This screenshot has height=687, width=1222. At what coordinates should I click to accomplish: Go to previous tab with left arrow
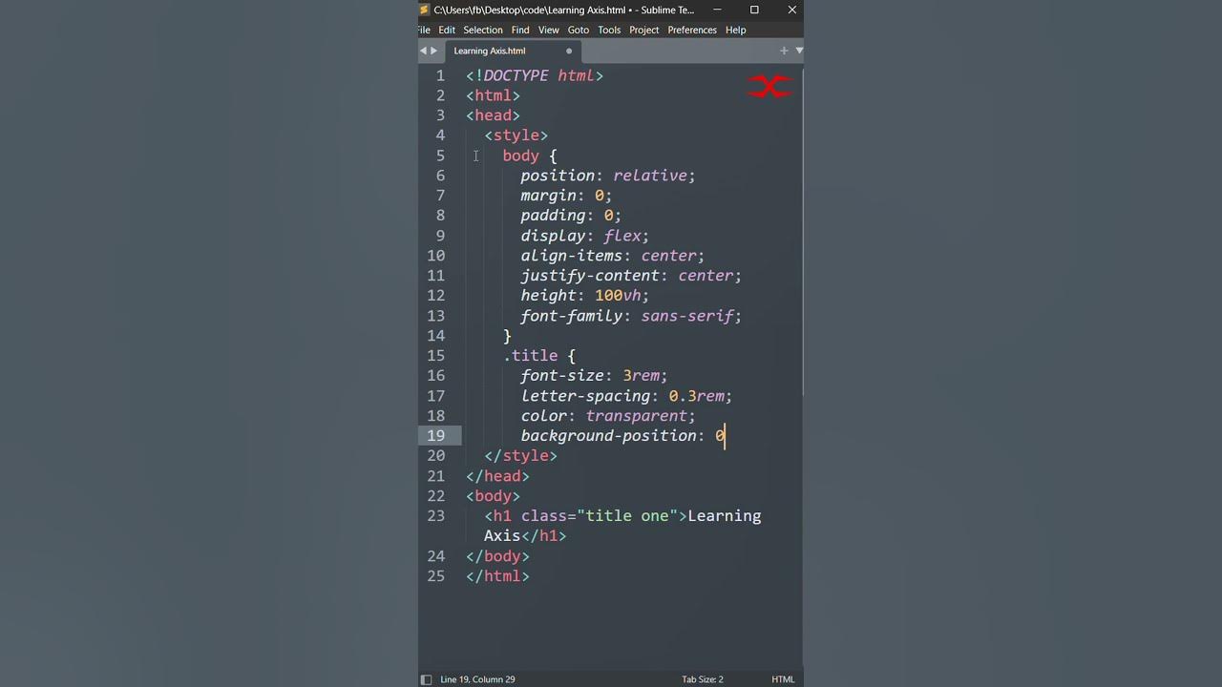point(423,51)
